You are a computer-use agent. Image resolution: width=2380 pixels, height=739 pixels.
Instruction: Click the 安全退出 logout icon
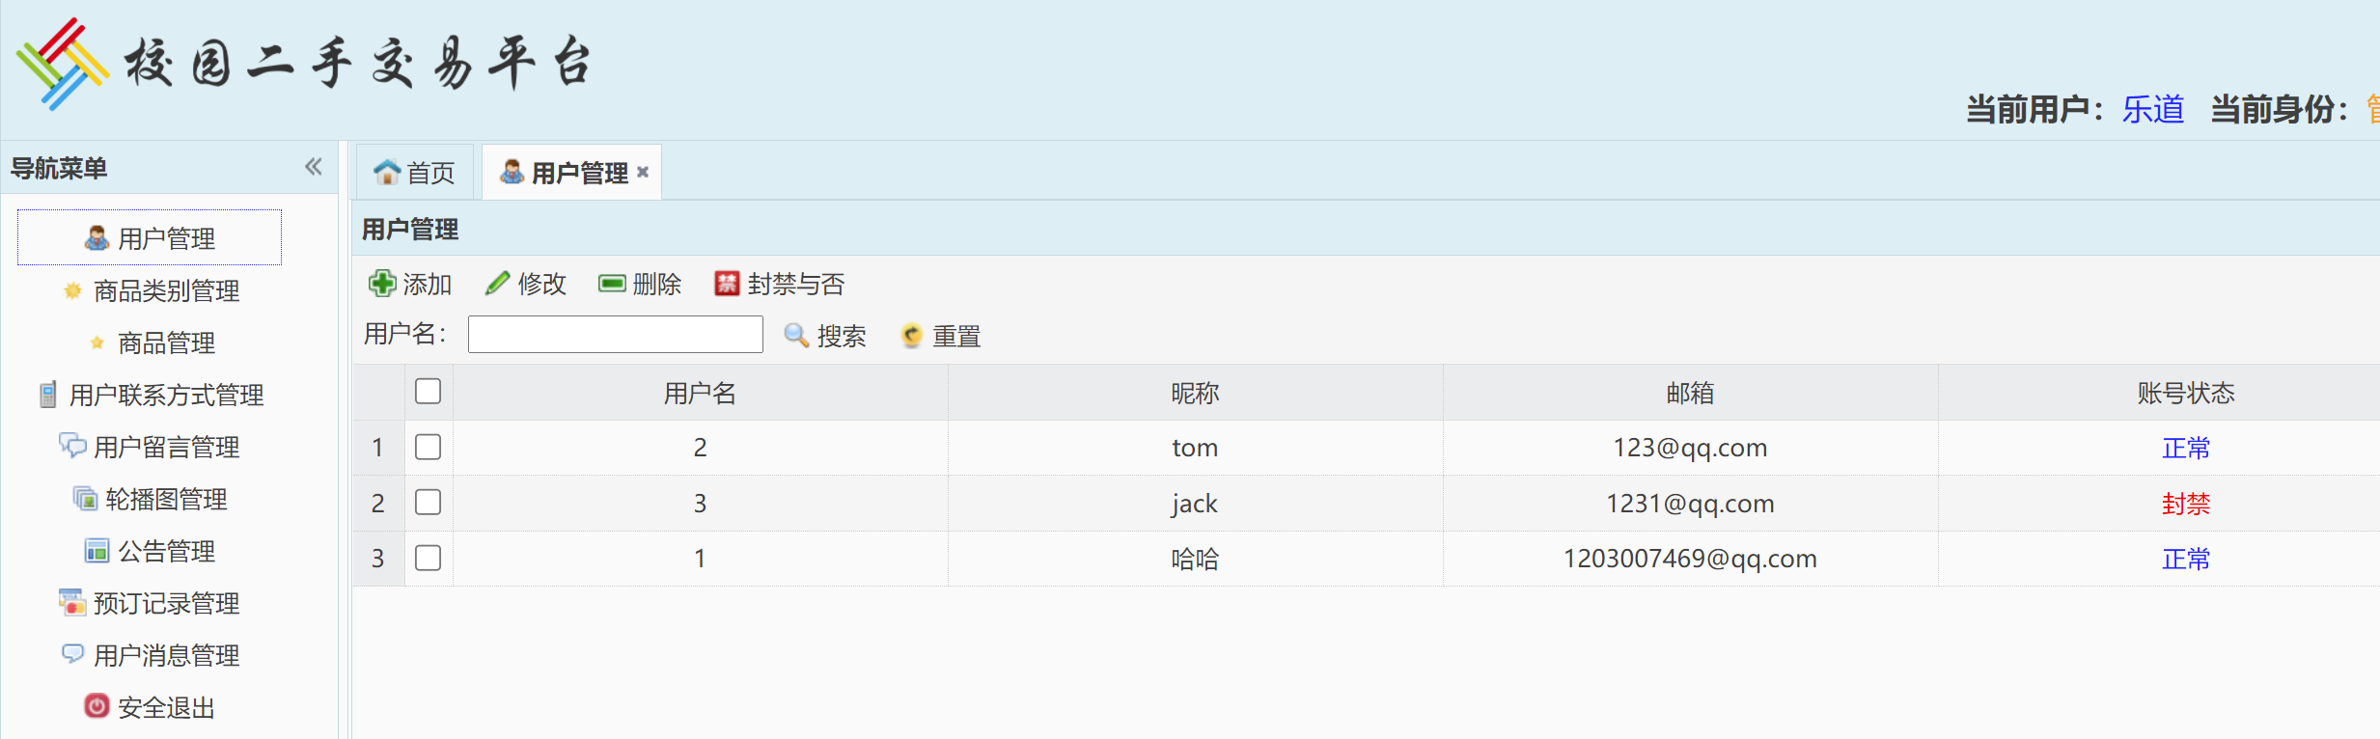click(97, 706)
